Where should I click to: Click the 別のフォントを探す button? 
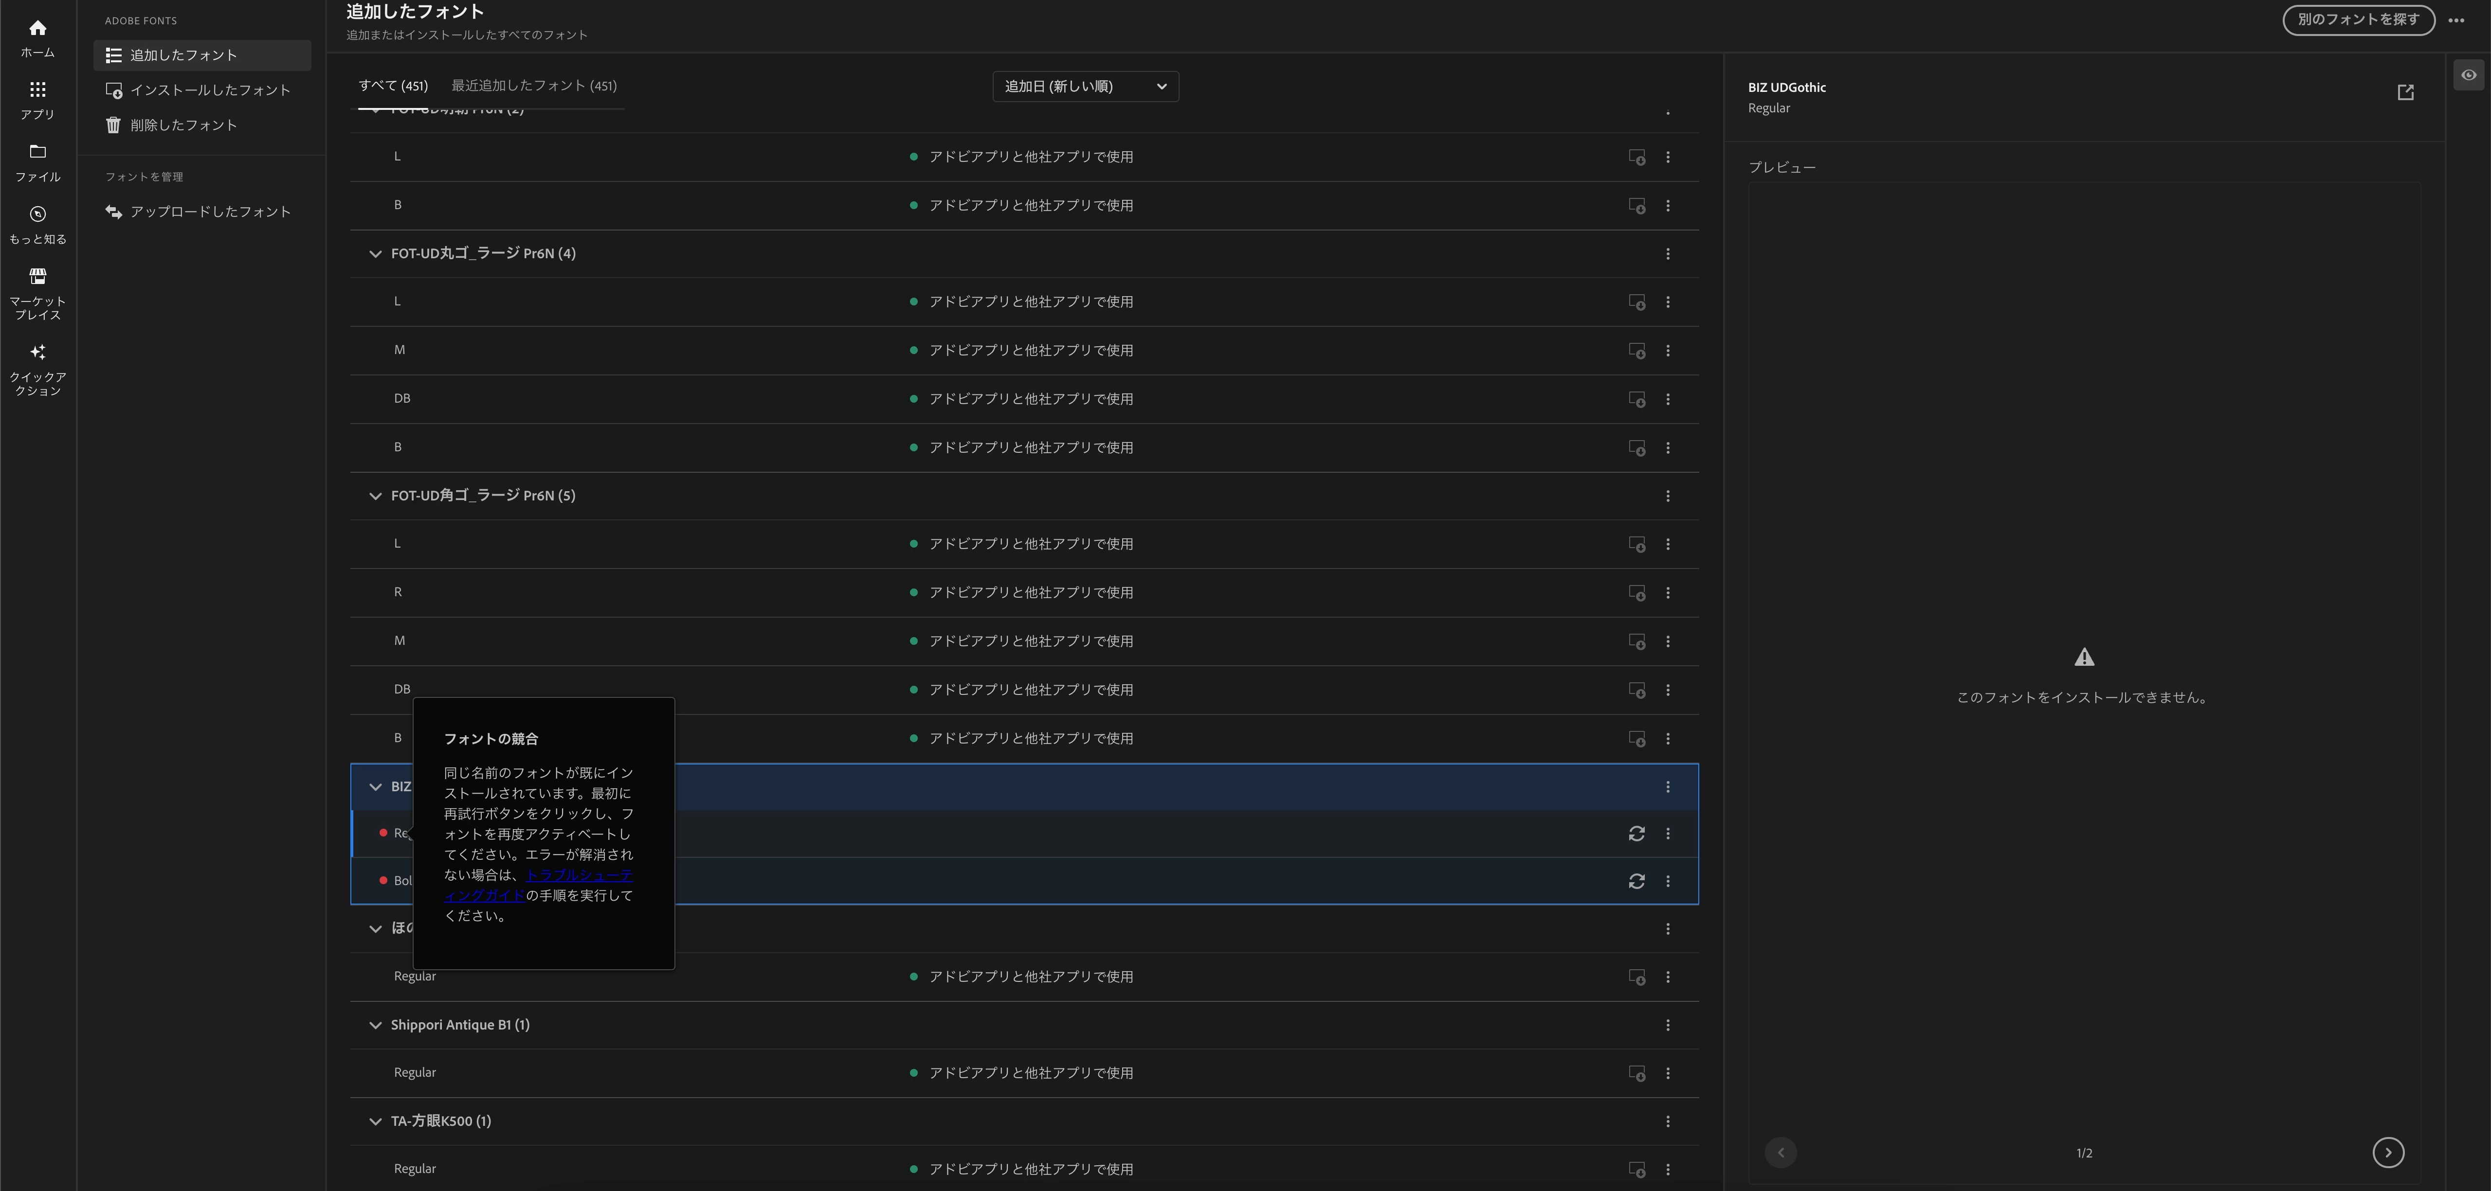pos(2358,19)
